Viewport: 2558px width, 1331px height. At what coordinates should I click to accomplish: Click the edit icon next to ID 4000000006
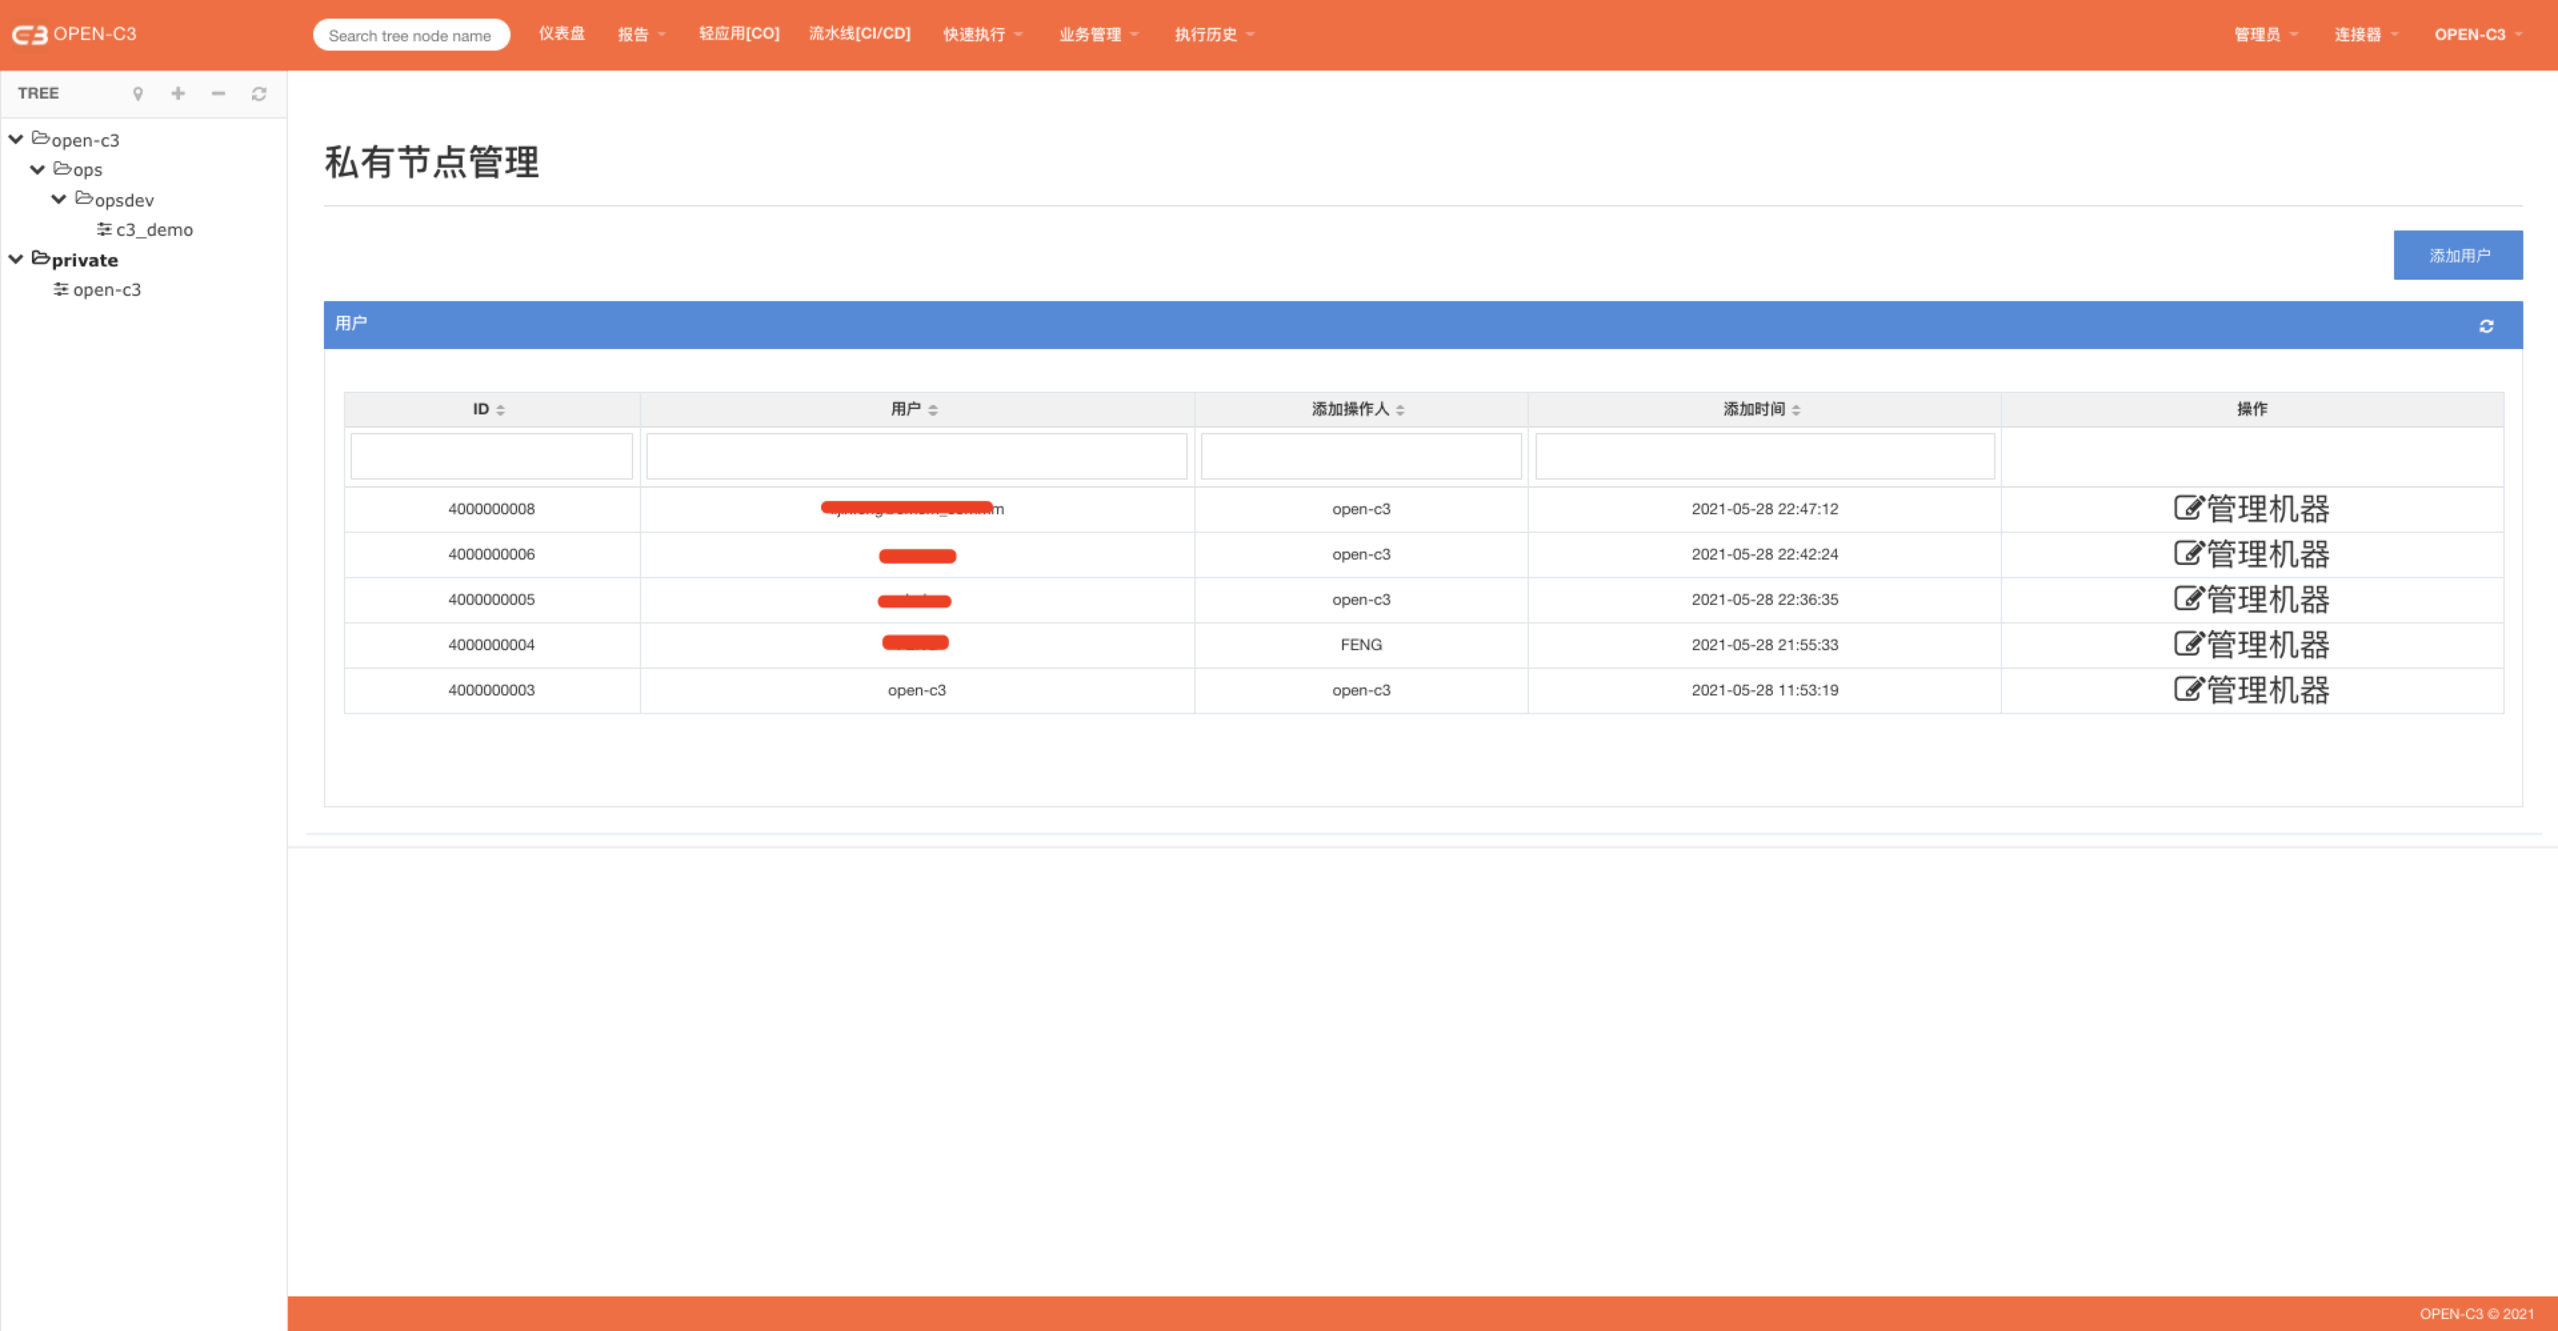2184,552
